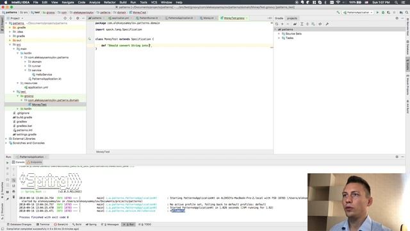Open Project panel gear settings

point(78,18)
